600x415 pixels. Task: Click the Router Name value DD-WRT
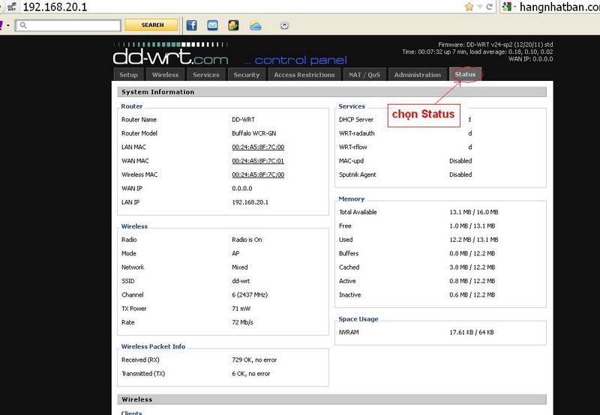tap(243, 120)
